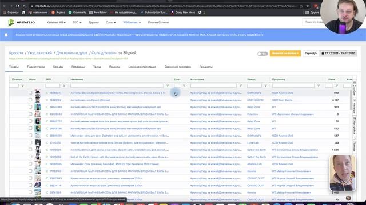This screenshot has width=366, height=205.
Task: Open filter icon of Бренд column
Action: [265, 86]
